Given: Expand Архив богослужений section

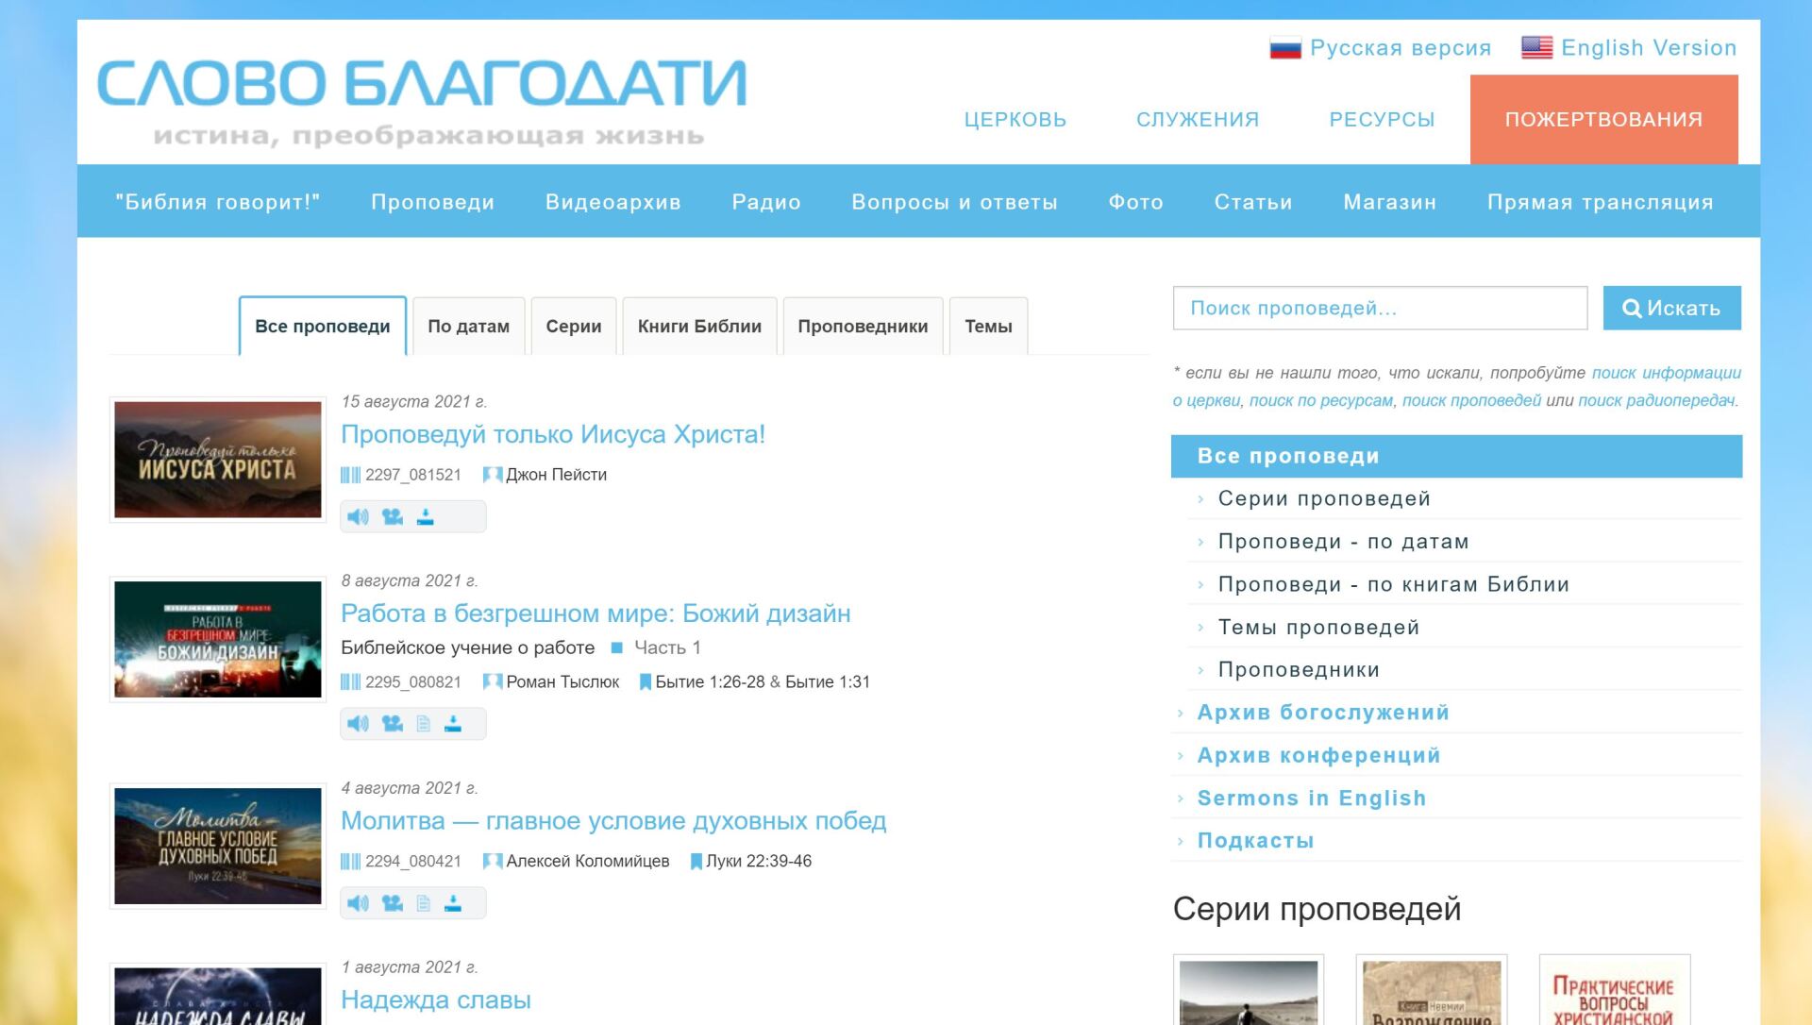Looking at the screenshot, I should pyautogui.click(x=1323, y=713).
